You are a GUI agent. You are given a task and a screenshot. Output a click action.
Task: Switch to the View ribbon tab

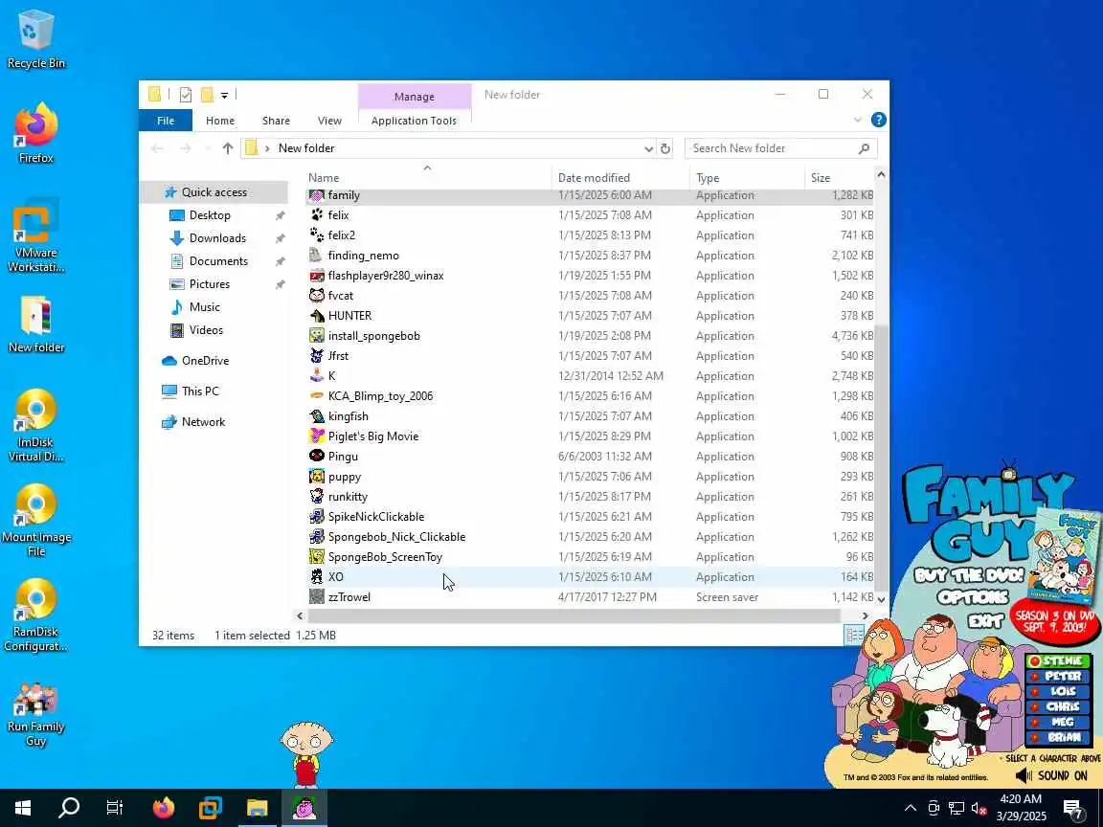tap(329, 121)
